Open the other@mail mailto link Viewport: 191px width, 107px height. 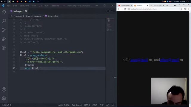click(x=169, y=60)
